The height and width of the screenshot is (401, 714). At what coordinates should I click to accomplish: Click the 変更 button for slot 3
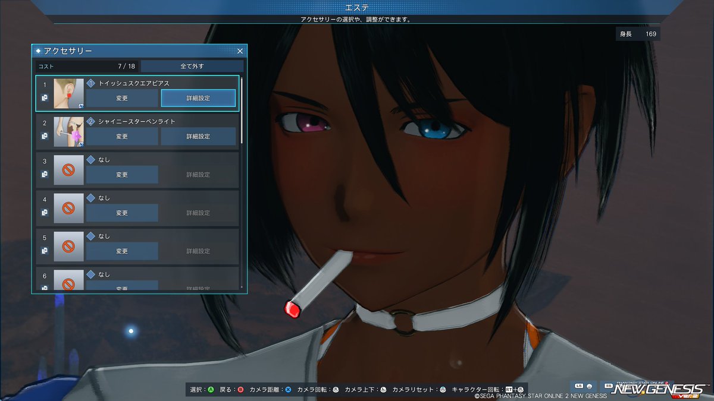tap(122, 175)
